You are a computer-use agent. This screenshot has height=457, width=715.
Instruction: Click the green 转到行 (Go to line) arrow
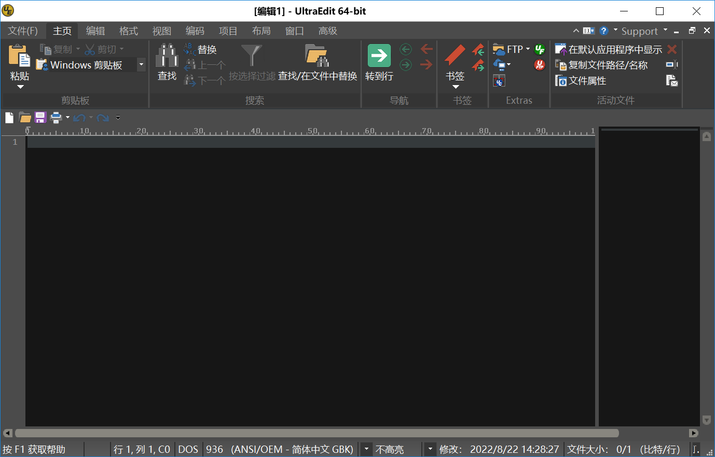(379, 56)
